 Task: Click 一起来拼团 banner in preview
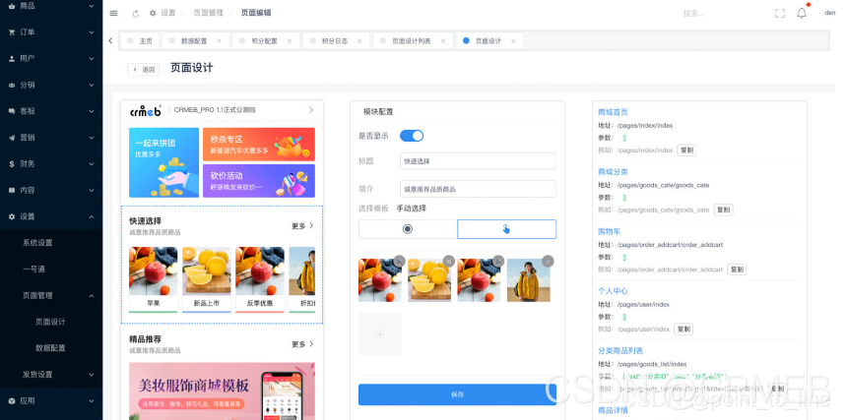point(164,162)
